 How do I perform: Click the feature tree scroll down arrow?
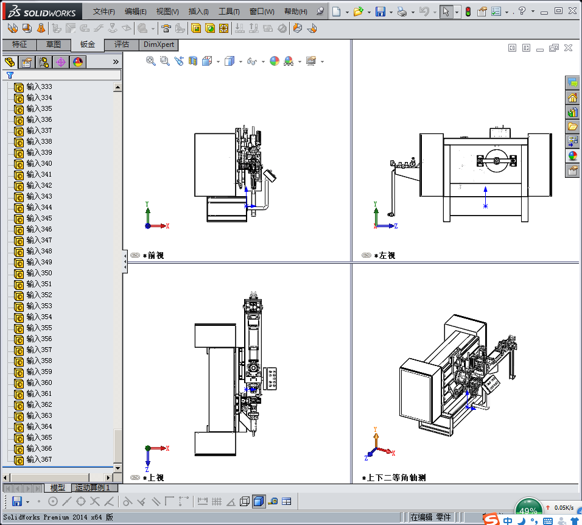[117, 468]
